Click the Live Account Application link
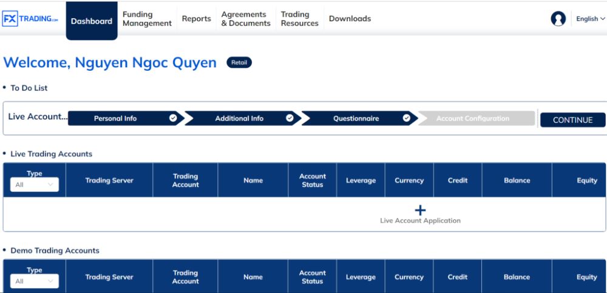The height and width of the screenshot is (293, 607). coord(420,221)
